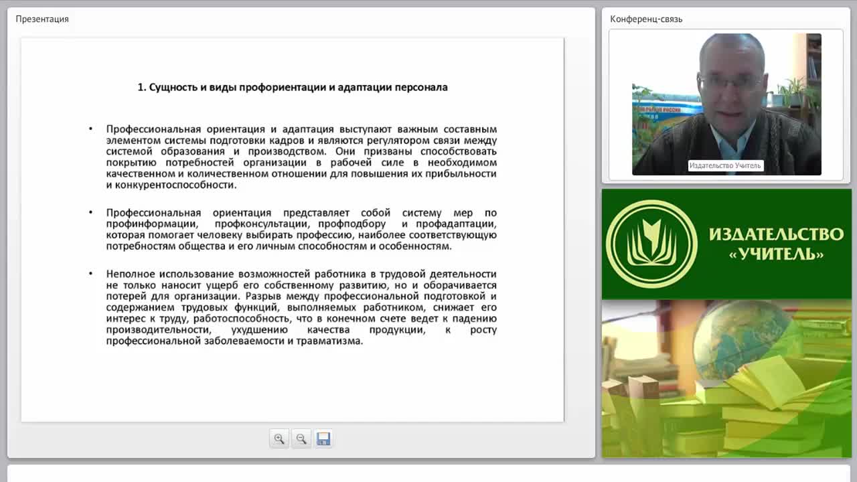
Task: Select the 'Издательство Учитель' name label on video
Action: pos(725,165)
